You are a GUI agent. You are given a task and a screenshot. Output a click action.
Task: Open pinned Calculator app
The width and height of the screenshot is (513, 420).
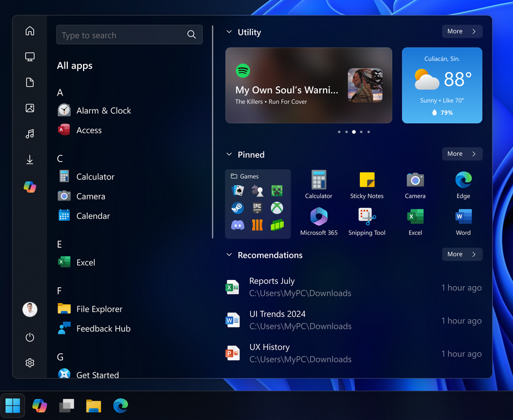[319, 185]
